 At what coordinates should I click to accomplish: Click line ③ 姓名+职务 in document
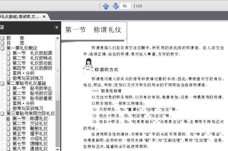158,122
